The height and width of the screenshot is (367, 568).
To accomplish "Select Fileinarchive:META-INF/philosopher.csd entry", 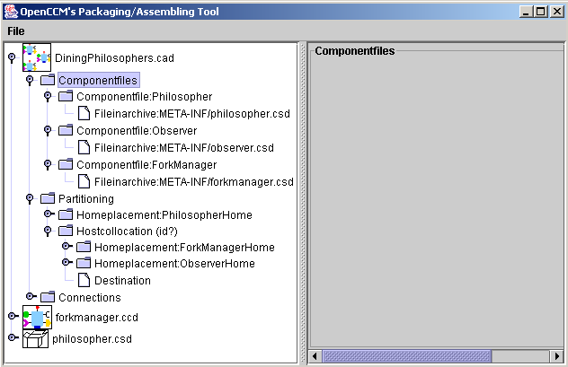I will [x=192, y=114].
